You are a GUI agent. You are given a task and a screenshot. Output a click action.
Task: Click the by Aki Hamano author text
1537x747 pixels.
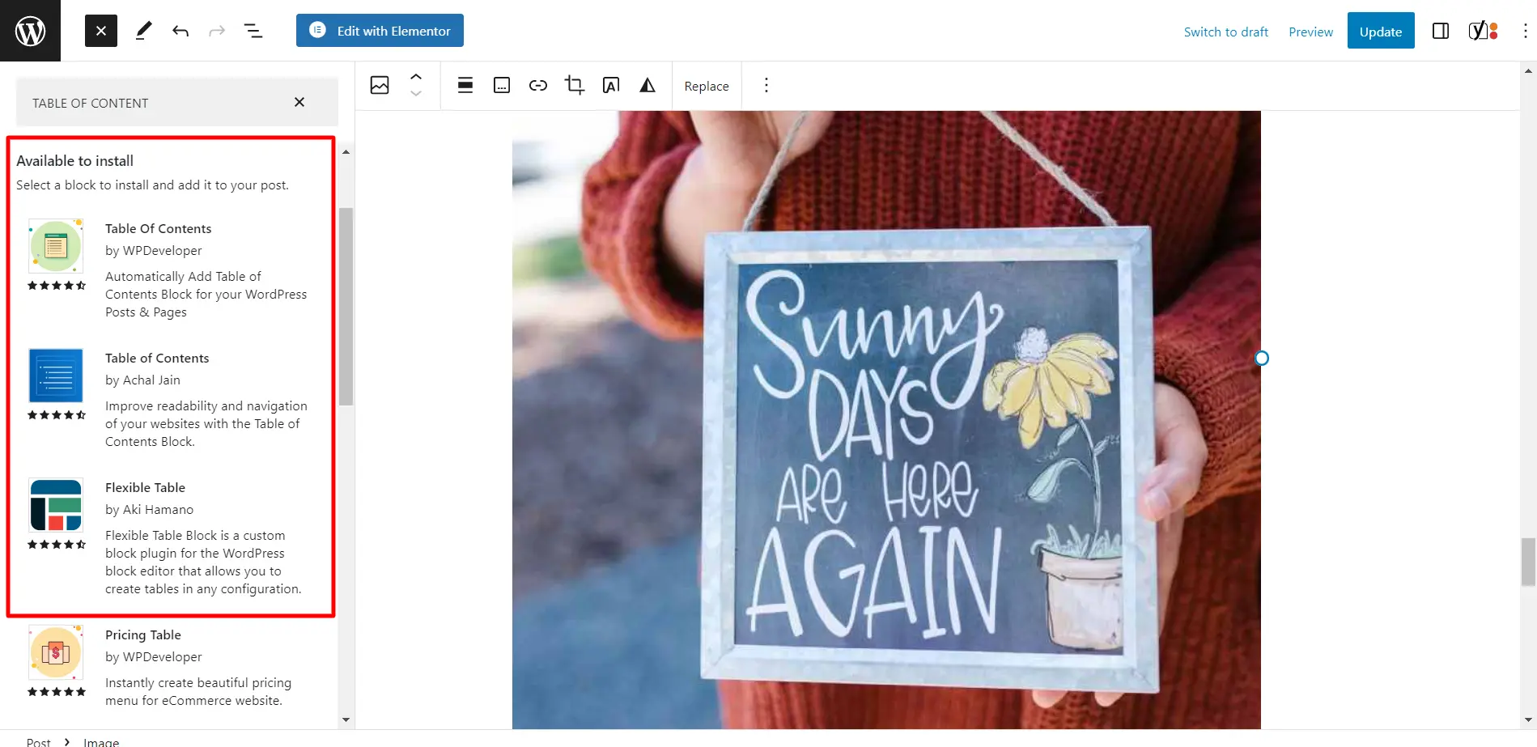[149, 509]
